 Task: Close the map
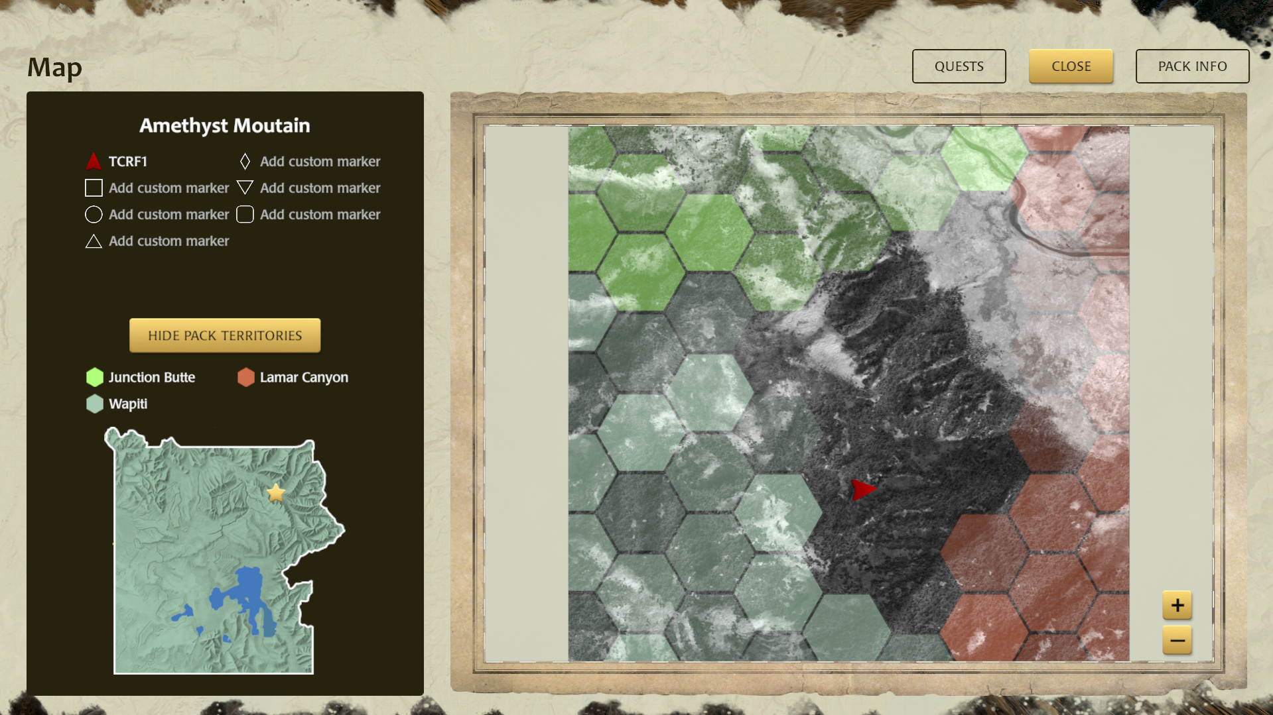1071,66
